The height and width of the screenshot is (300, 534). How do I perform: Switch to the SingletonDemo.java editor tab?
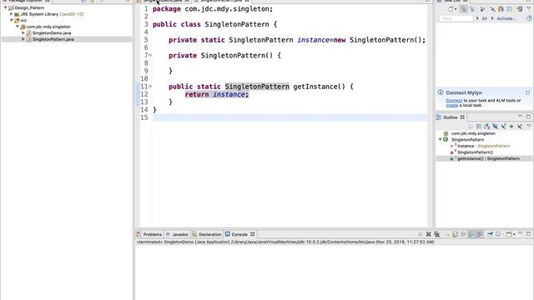[163, 1]
